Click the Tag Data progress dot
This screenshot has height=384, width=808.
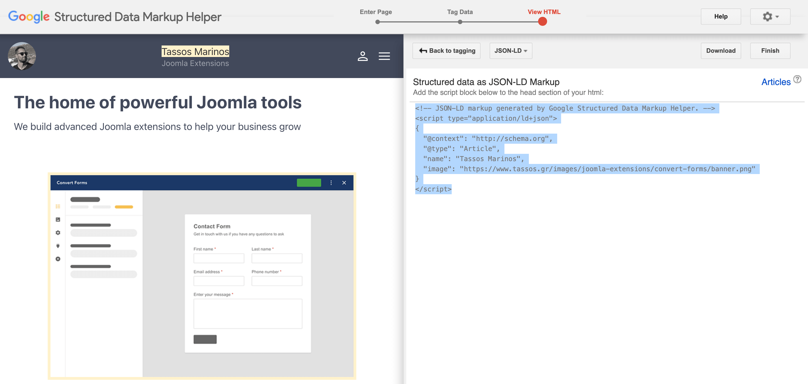point(460,22)
